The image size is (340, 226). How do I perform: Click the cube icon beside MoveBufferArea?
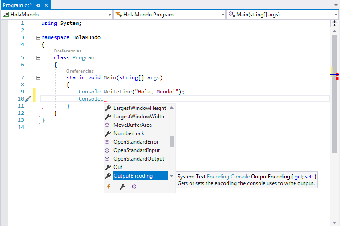[108, 125]
